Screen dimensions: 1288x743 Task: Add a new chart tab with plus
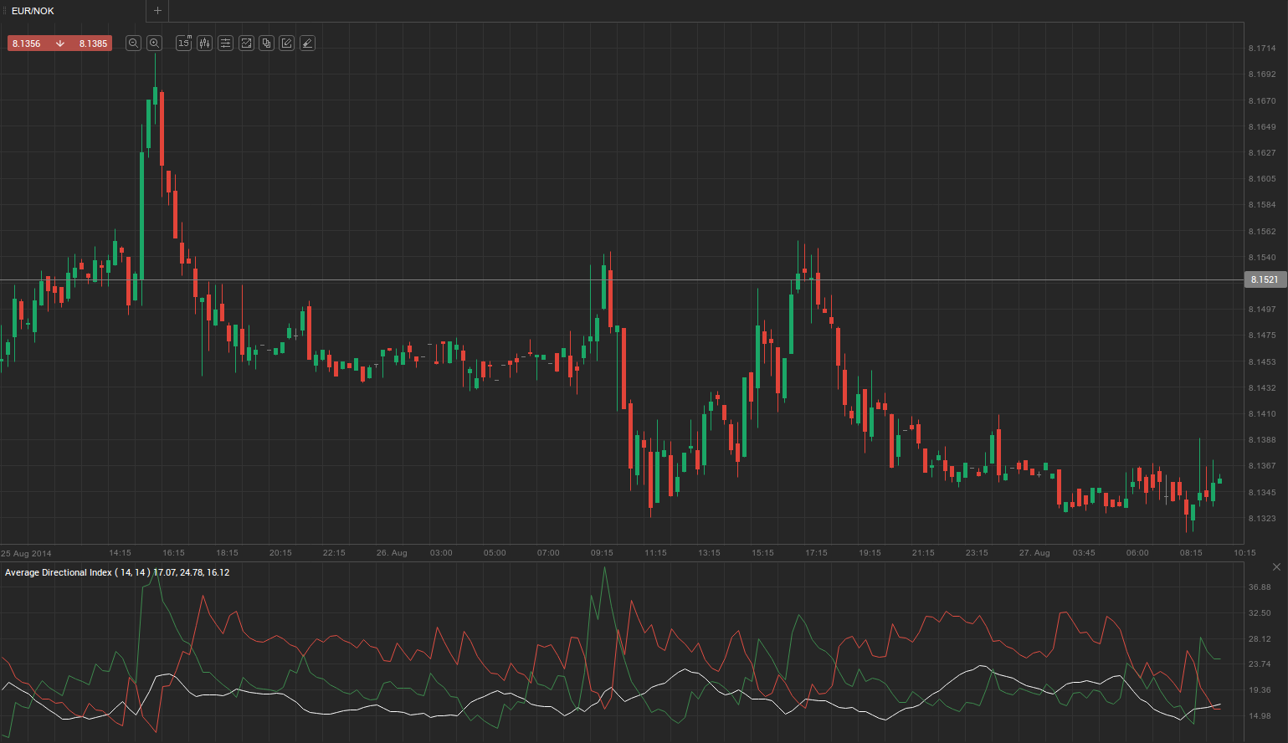(x=157, y=11)
